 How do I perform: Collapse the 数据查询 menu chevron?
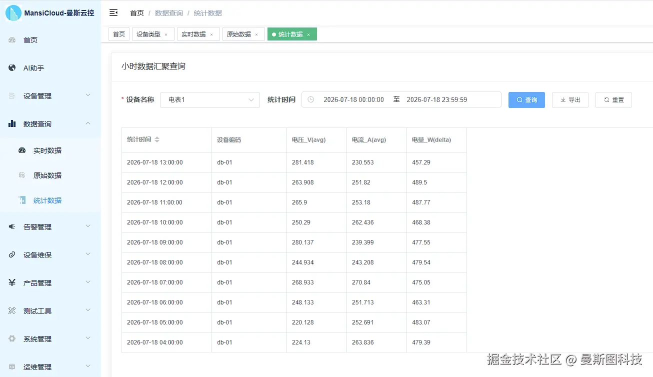coord(88,123)
